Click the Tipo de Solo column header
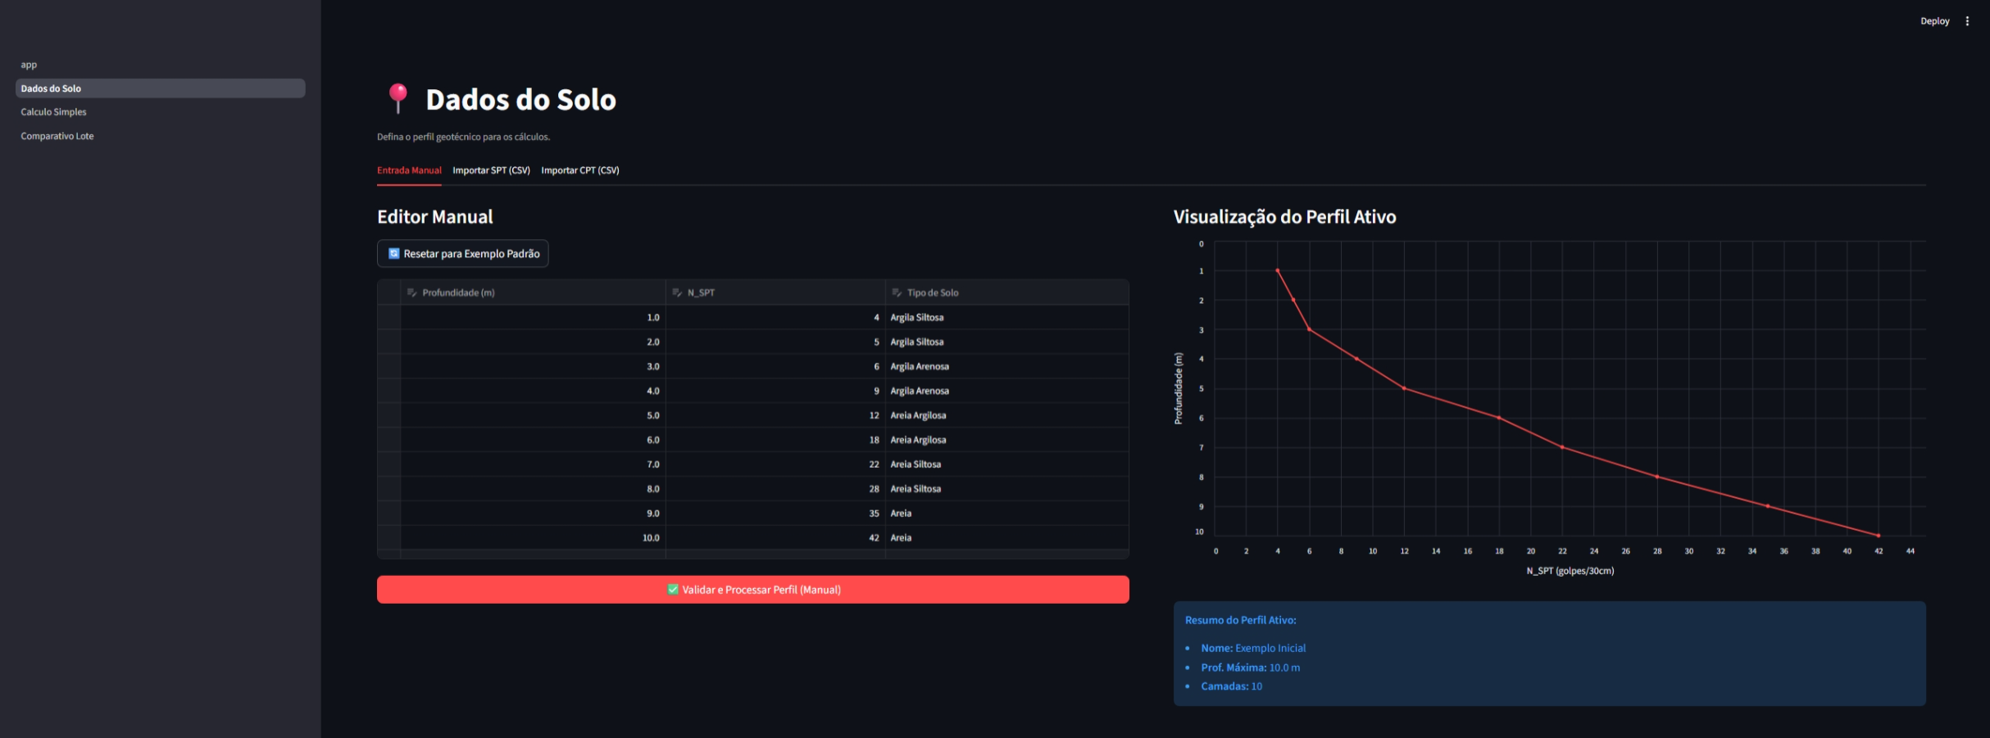The width and height of the screenshot is (1990, 738). pyautogui.click(x=1007, y=292)
